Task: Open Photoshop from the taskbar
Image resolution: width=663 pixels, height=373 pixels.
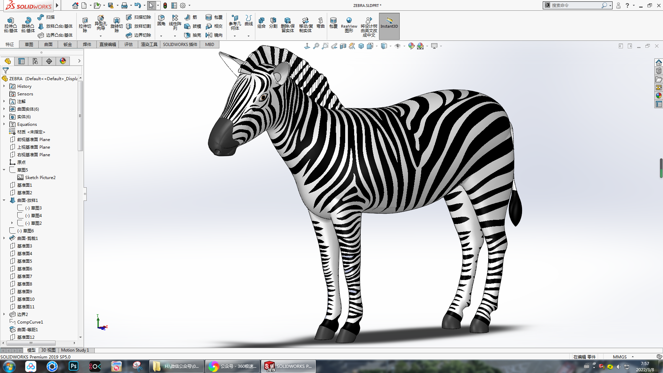Action: (74, 366)
